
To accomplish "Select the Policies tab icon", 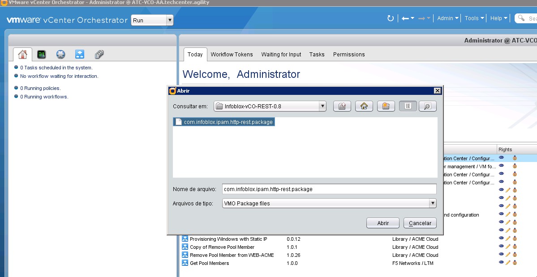I will [60, 55].
